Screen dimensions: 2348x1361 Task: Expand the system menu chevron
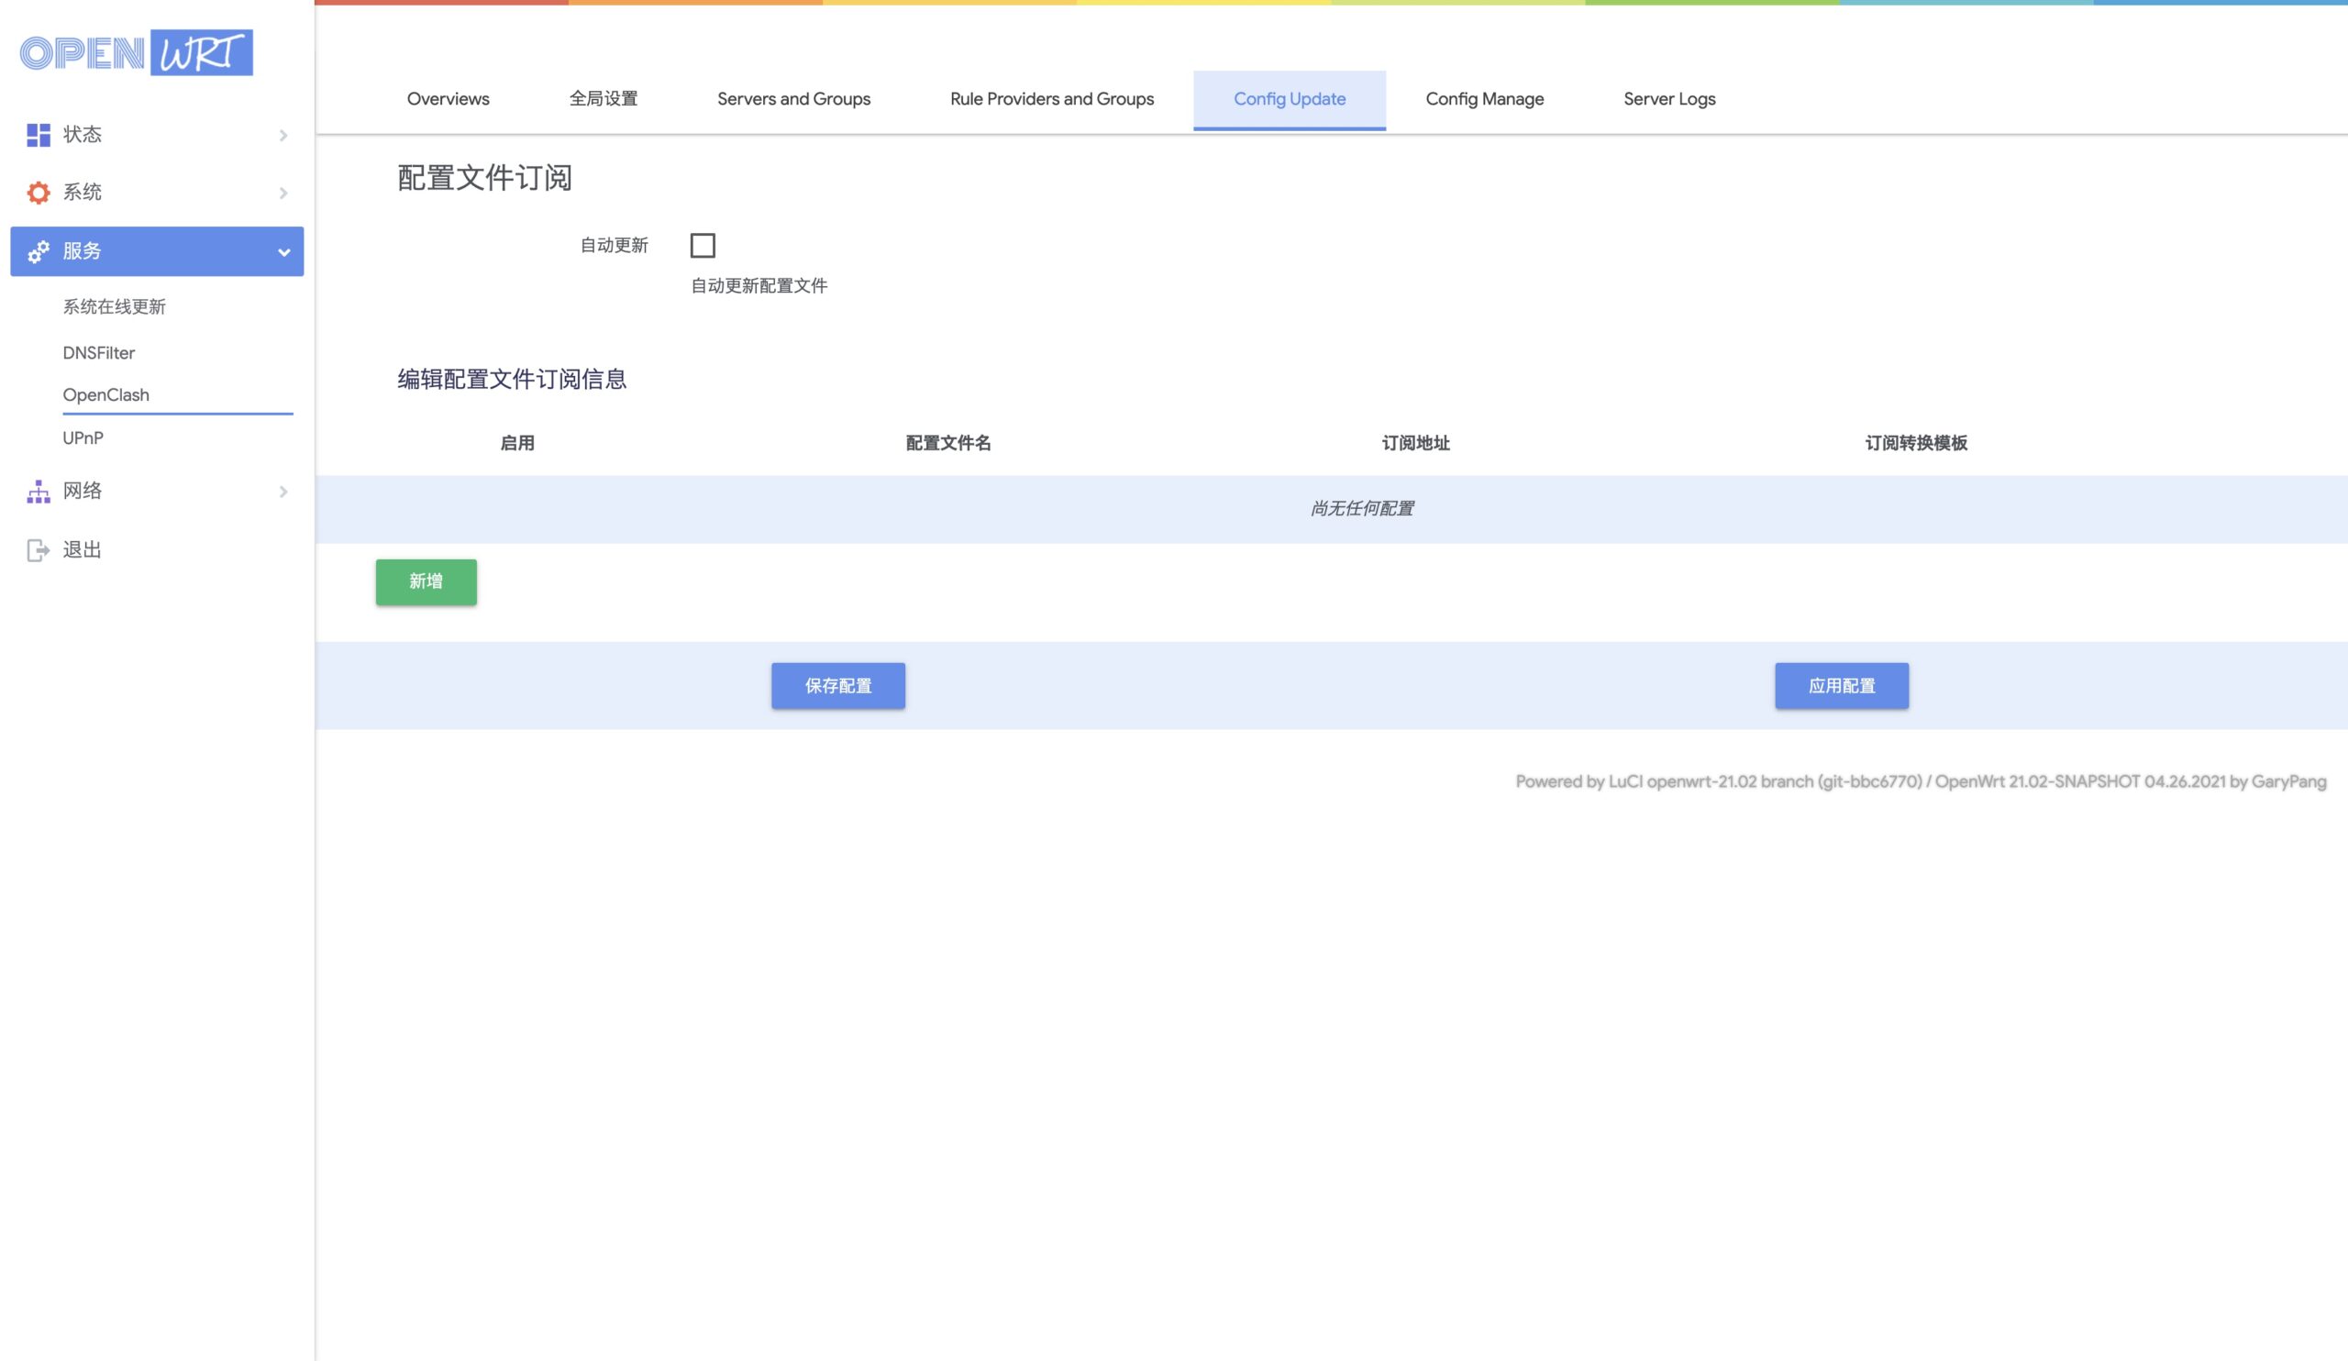283,194
